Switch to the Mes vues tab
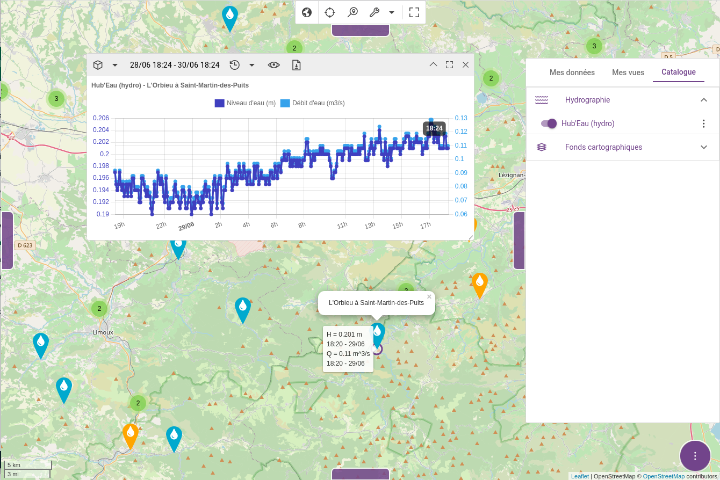Screen dimensions: 720x480 point(628,72)
